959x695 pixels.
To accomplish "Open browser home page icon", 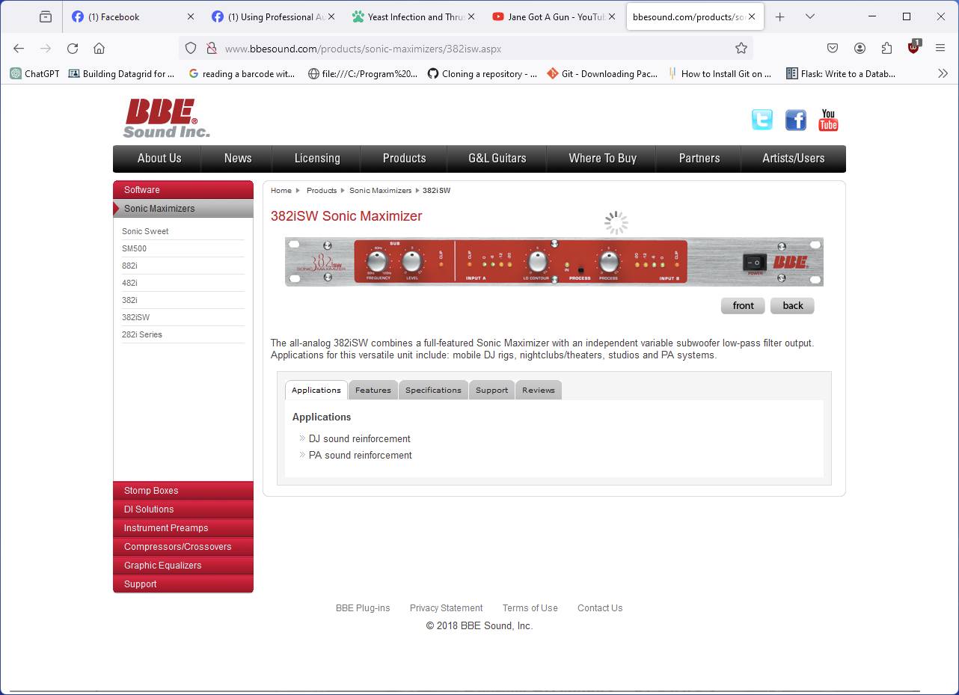I will [99, 48].
